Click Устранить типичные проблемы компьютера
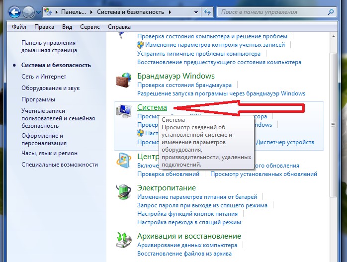This screenshot has width=347, height=262. coord(199,54)
